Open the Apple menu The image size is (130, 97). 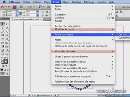point(4,2)
